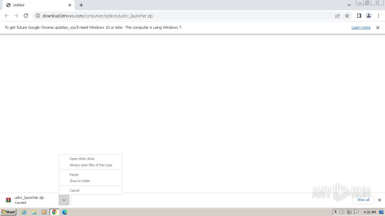385x216 pixels.
Task: Open Chrome side panel
Action: click(x=359, y=16)
